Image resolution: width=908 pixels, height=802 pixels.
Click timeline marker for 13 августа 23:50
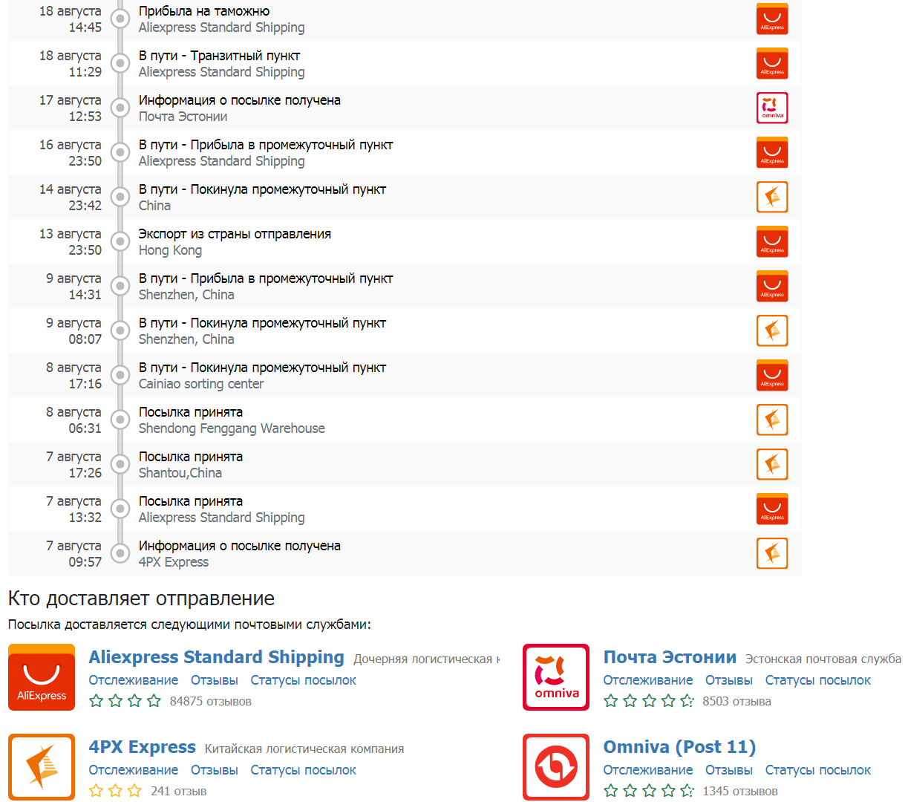point(120,241)
